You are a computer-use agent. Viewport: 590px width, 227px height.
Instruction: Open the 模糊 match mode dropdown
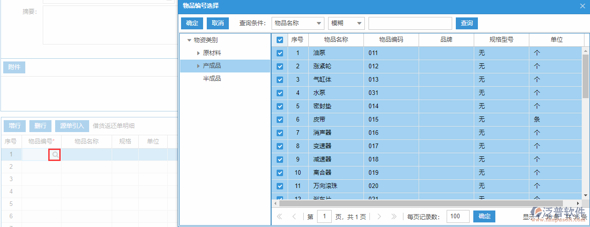(x=346, y=23)
